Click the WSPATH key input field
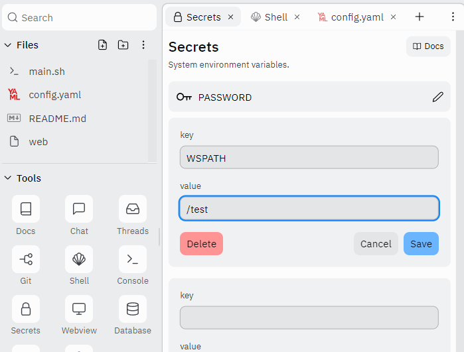 [x=309, y=157]
